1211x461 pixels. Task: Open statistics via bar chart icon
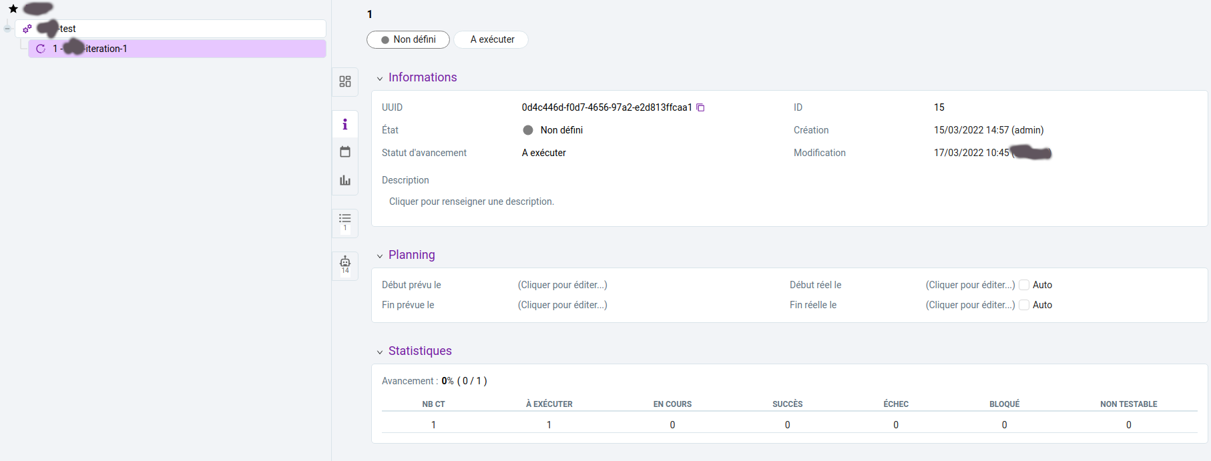pos(345,180)
